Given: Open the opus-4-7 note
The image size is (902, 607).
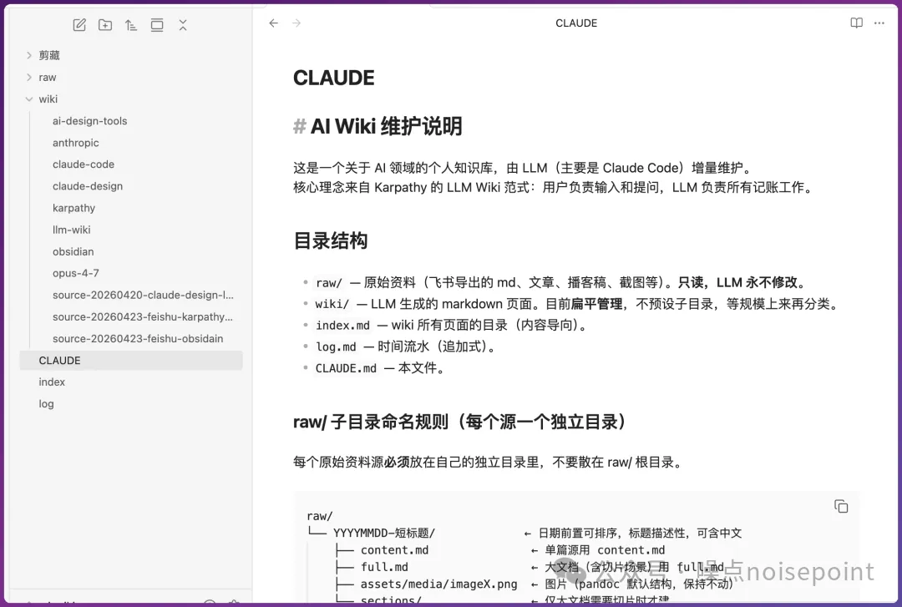Looking at the screenshot, I should click(75, 273).
